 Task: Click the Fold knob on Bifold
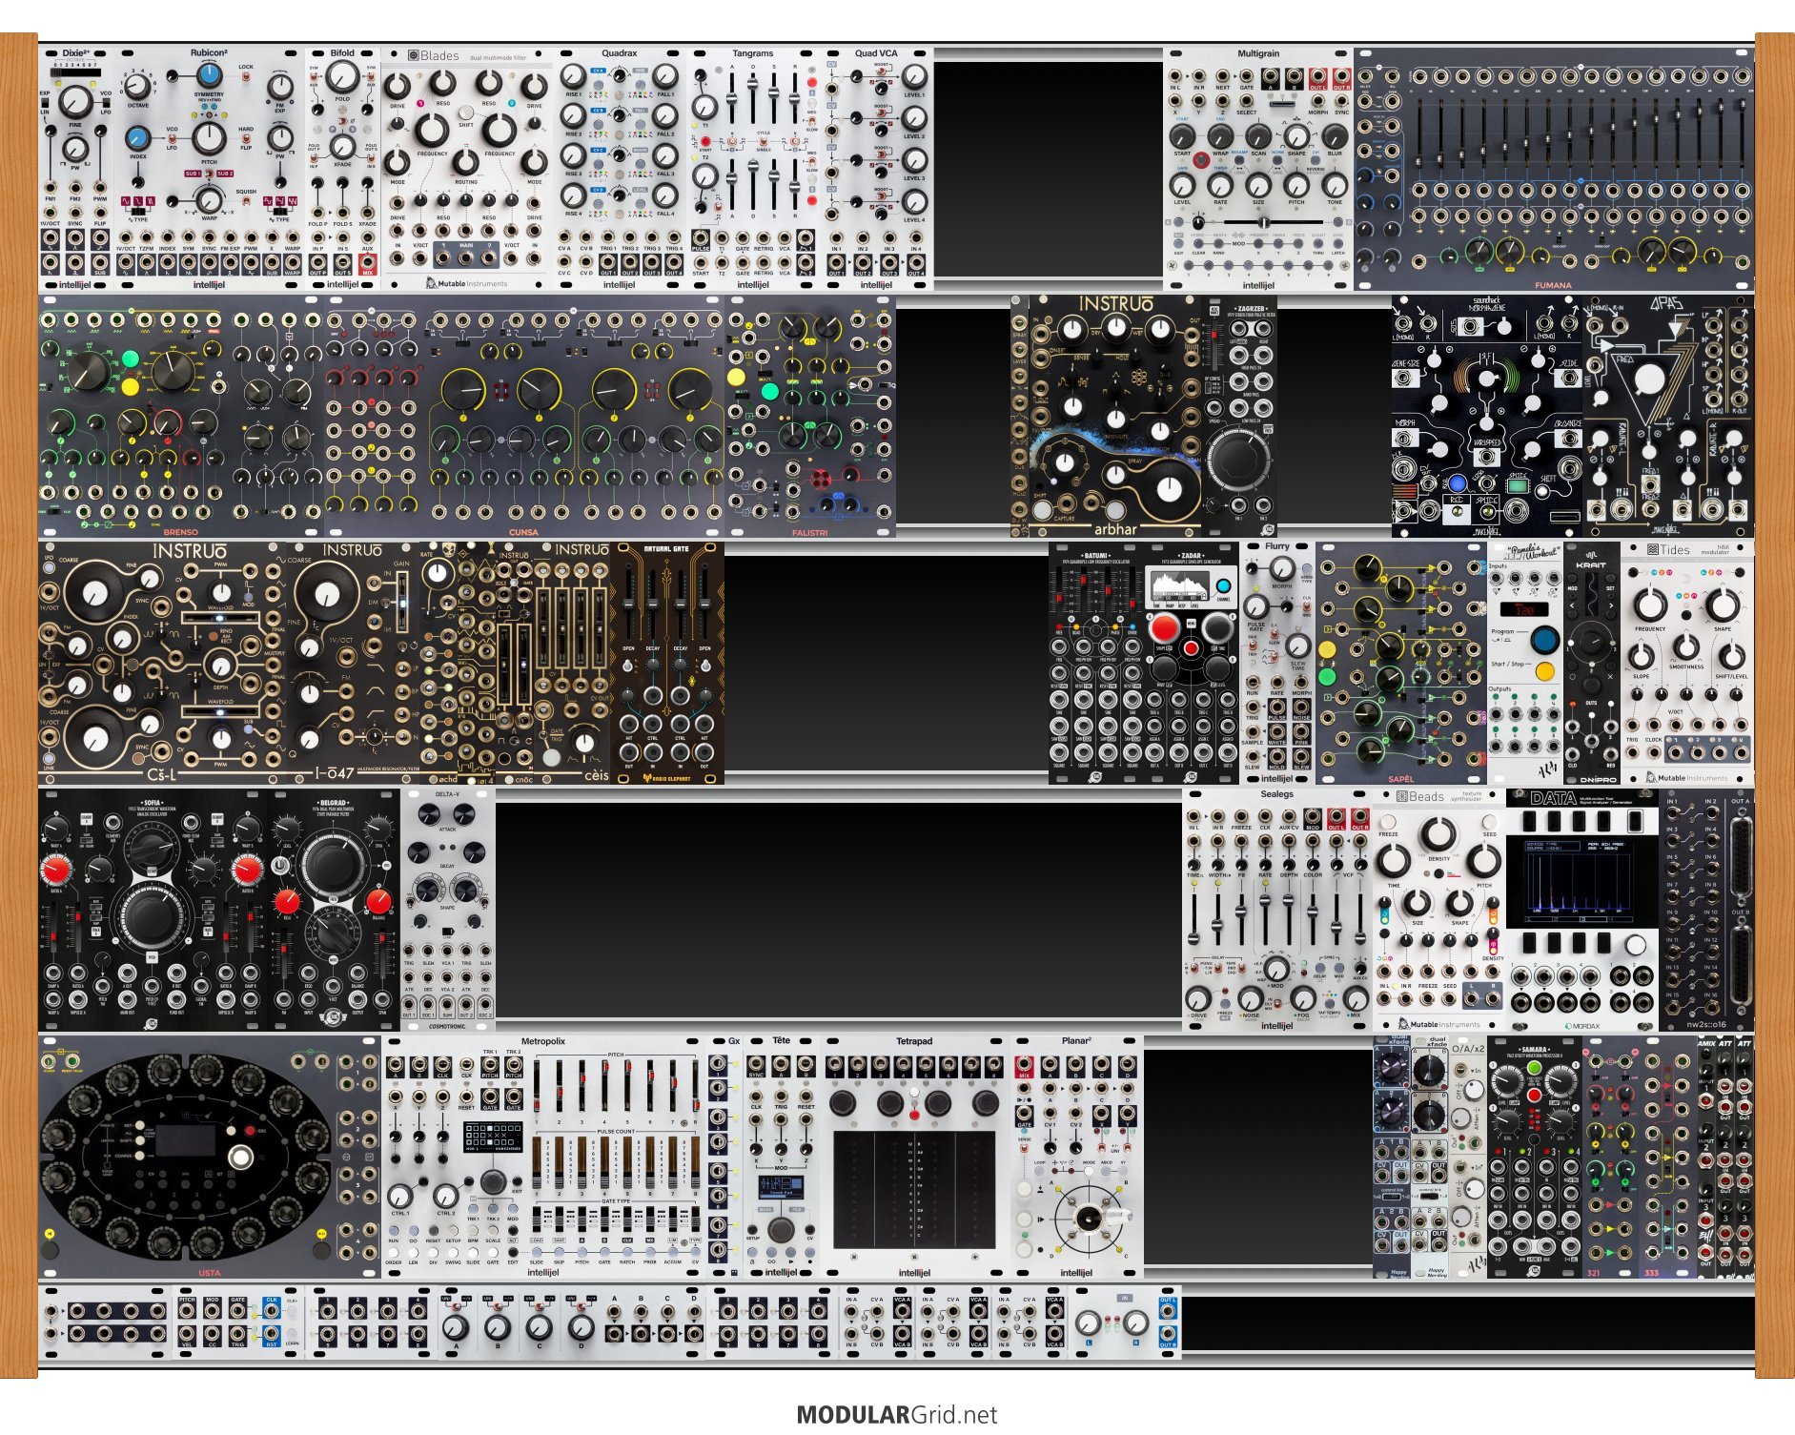click(x=342, y=77)
